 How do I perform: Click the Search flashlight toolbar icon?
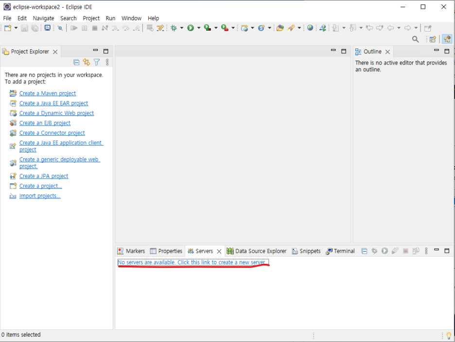click(291, 28)
